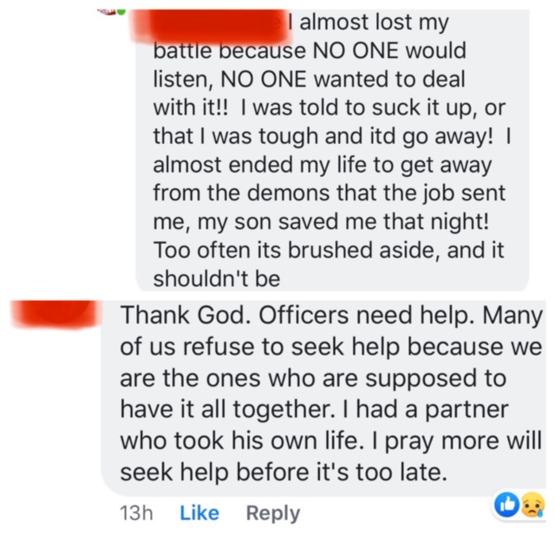
Task: Reply to the 'Thank God' comment
Action: tap(273, 513)
